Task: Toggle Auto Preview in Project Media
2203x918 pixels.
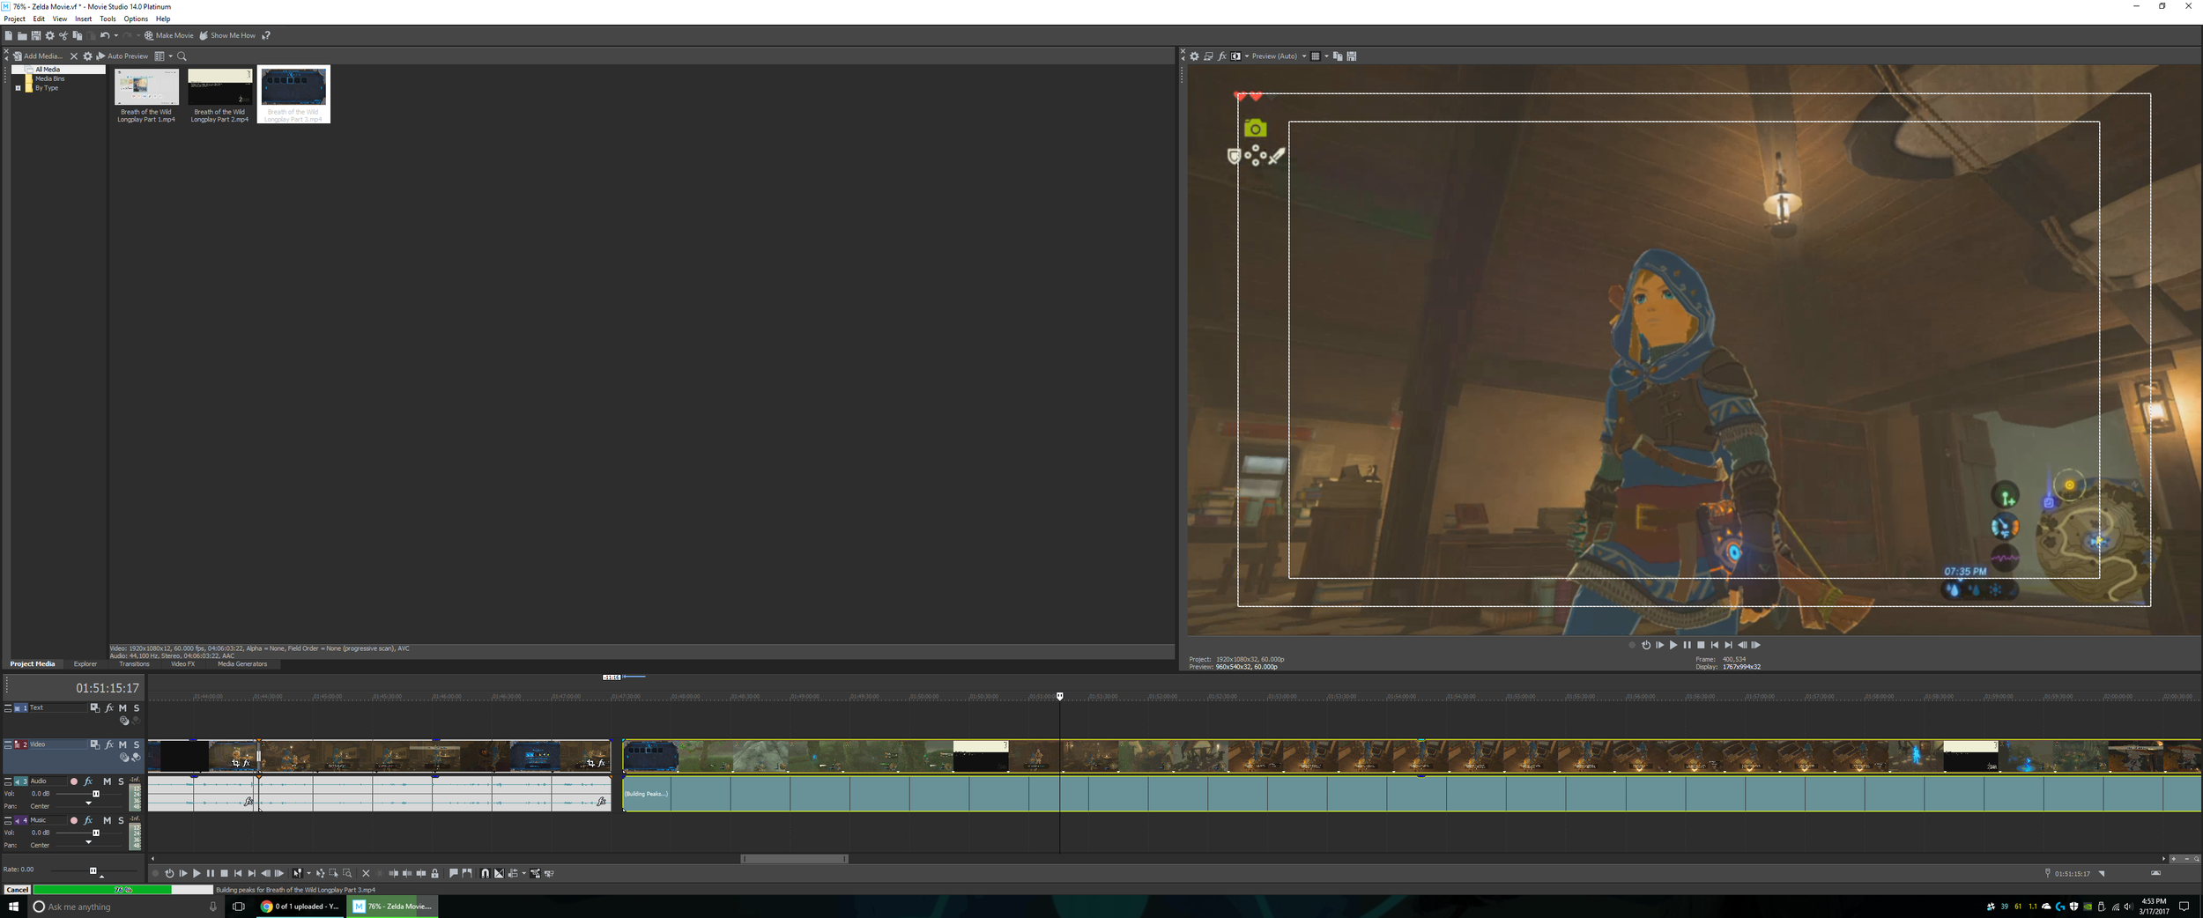Action: [x=122, y=56]
